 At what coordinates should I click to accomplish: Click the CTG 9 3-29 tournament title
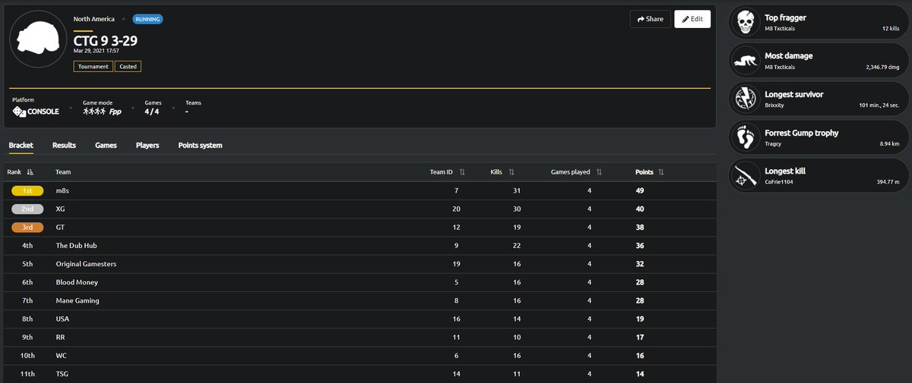106,40
